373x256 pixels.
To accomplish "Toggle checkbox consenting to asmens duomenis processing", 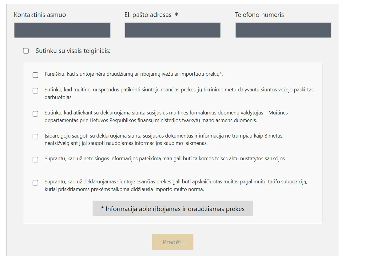I will coord(35,114).
